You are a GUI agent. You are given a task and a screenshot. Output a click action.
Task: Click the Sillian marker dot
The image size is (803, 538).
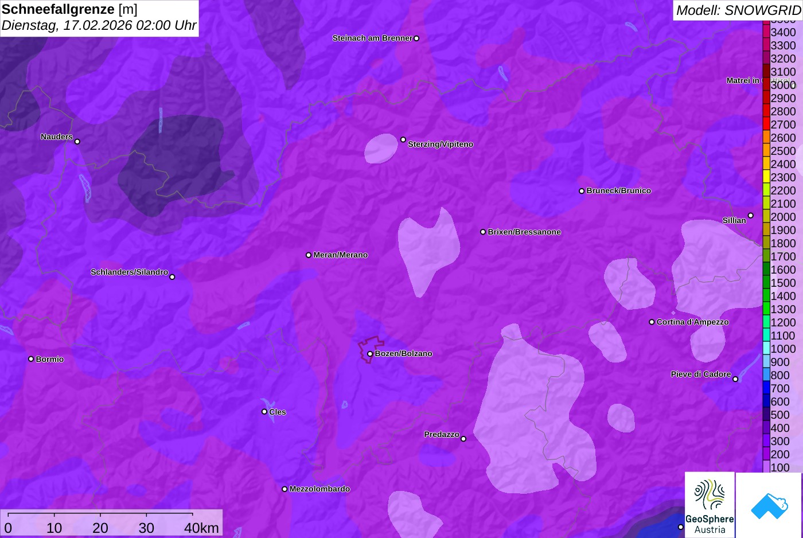[x=751, y=216]
